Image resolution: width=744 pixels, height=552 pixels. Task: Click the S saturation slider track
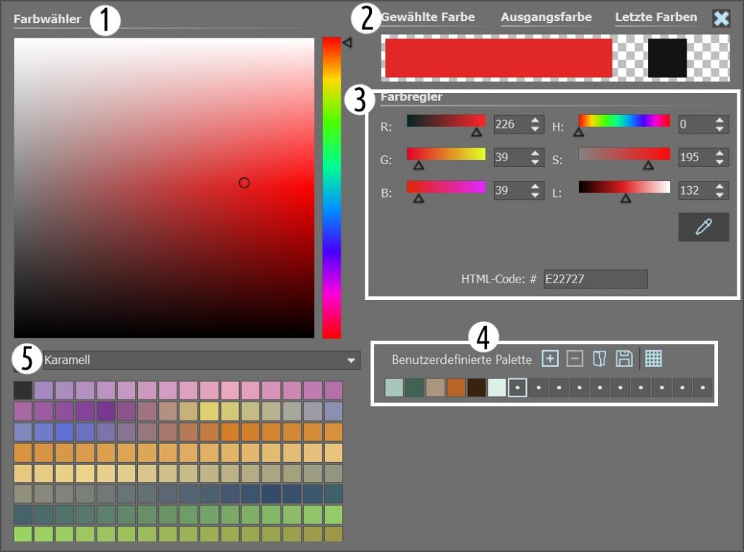tap(623, 154)
